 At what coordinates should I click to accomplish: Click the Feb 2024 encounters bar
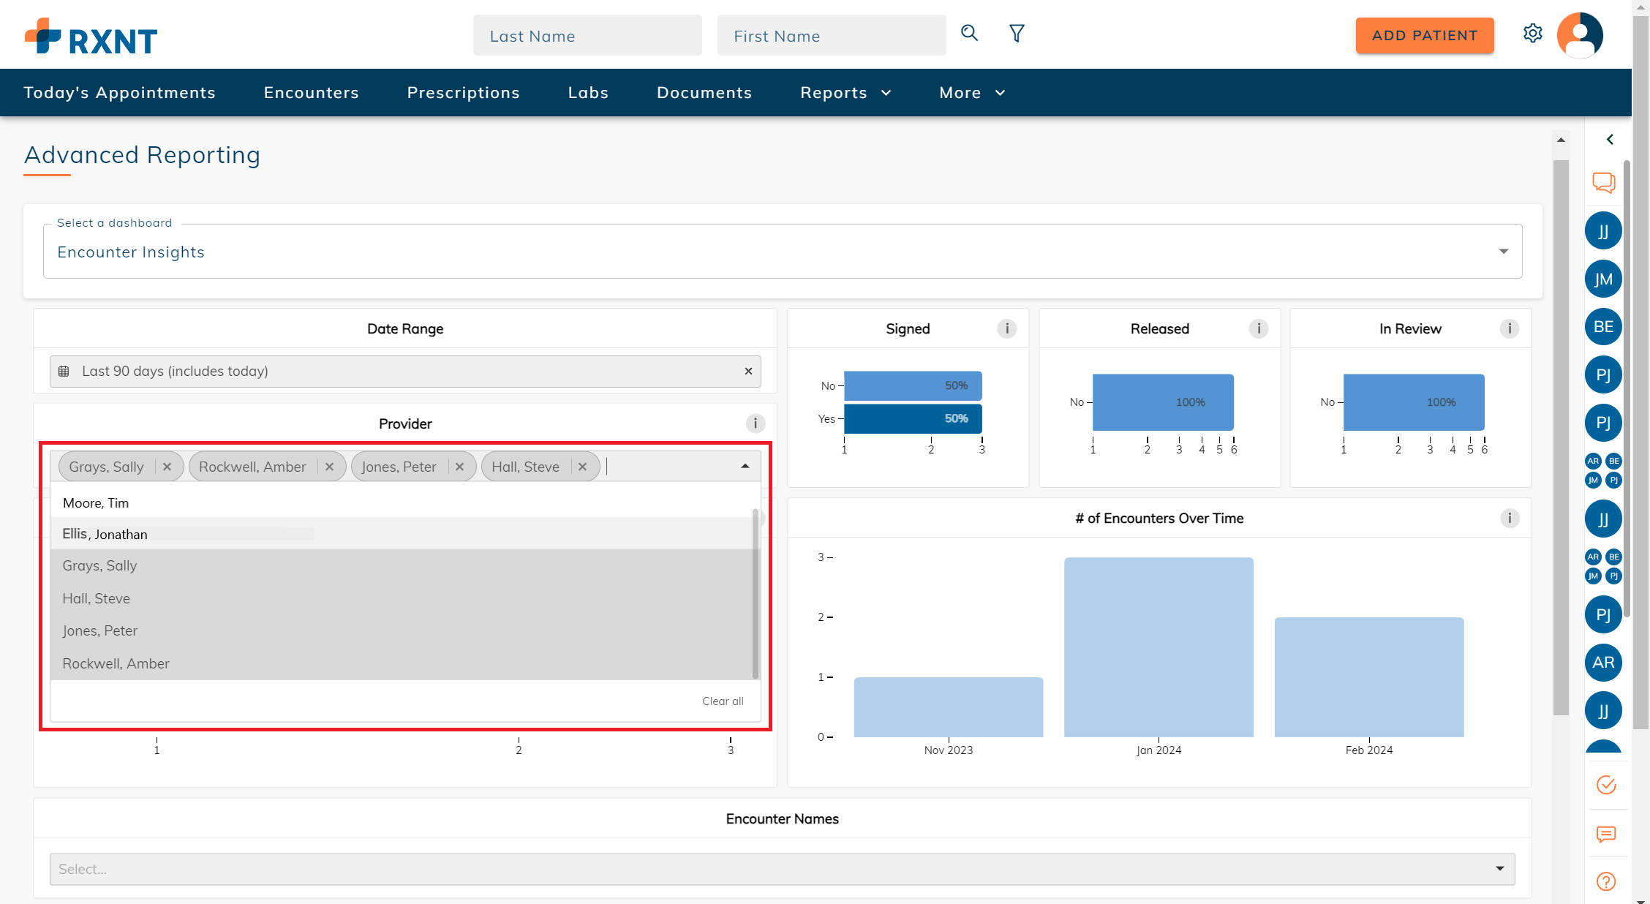pyautogui.click(x=1369, y=677)
